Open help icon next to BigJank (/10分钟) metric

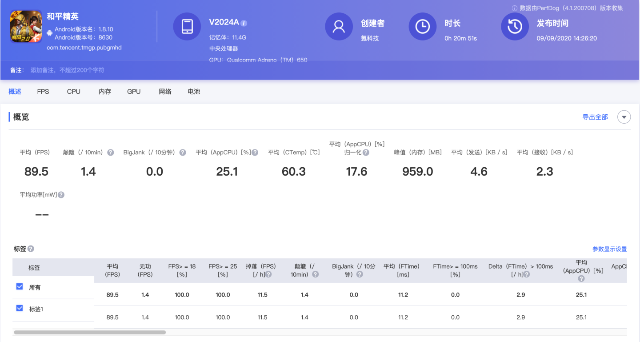point(183,153)
